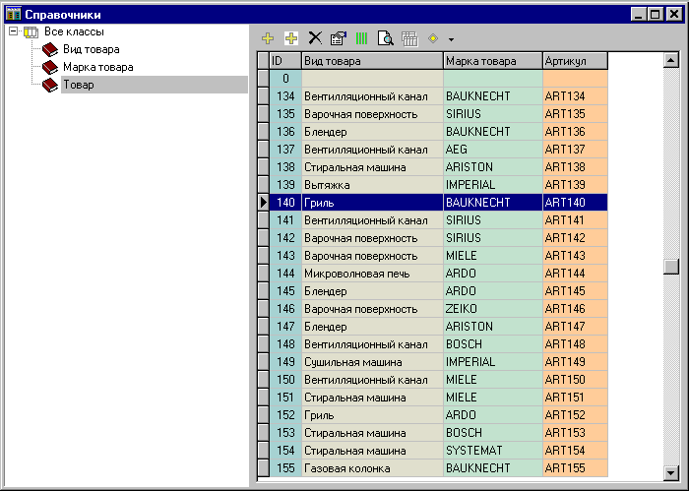Click the MIELE cell in row 143
The image size is (689, 491).
tap(493, 256)
